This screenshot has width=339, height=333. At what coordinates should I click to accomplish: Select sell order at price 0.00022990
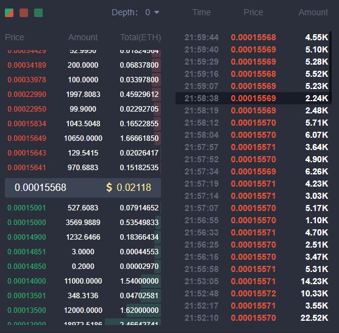(83, 95)
